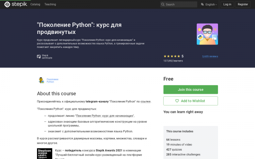
Task: Click 'You can learn right away' text
Action: click(x=183, y=112)
